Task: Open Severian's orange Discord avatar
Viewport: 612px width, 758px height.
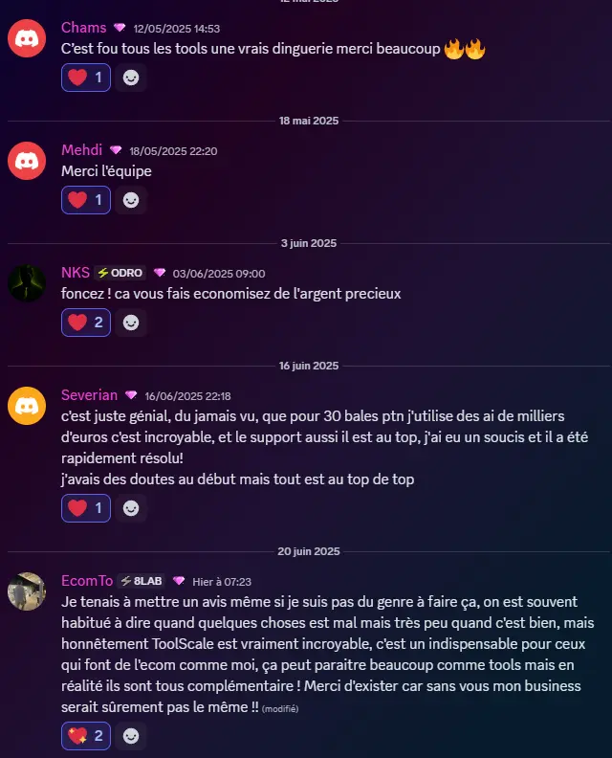Action: (x=27, y=406)
